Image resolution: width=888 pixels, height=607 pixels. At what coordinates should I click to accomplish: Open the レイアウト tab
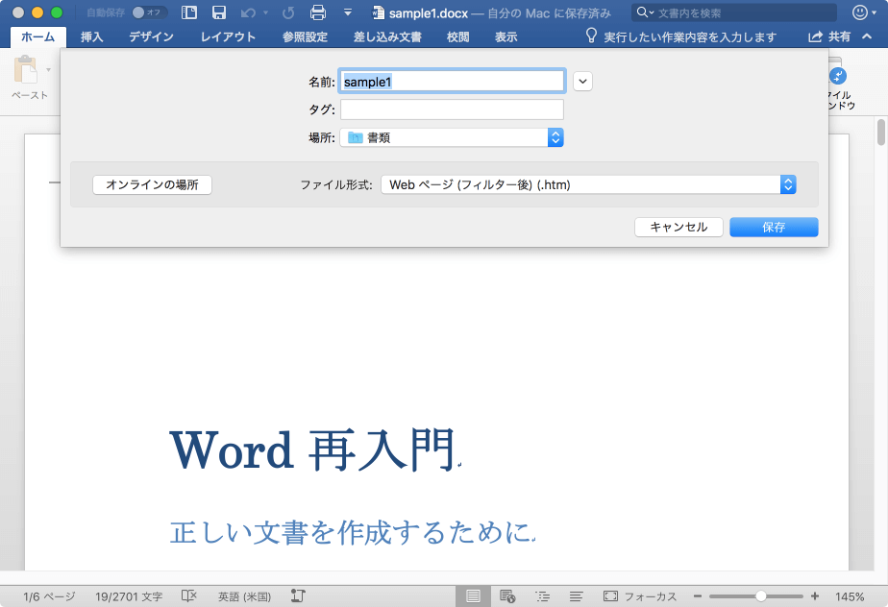228,36
